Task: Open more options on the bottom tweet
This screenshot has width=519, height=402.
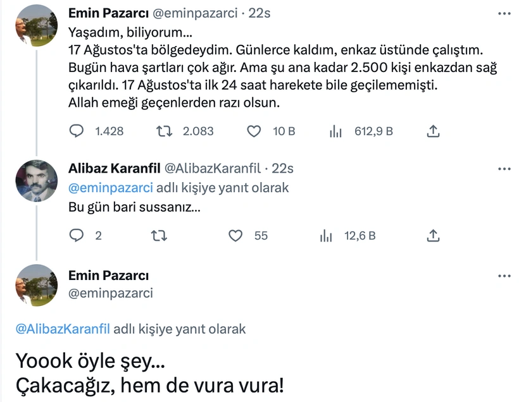Action: tap(504, 276)
